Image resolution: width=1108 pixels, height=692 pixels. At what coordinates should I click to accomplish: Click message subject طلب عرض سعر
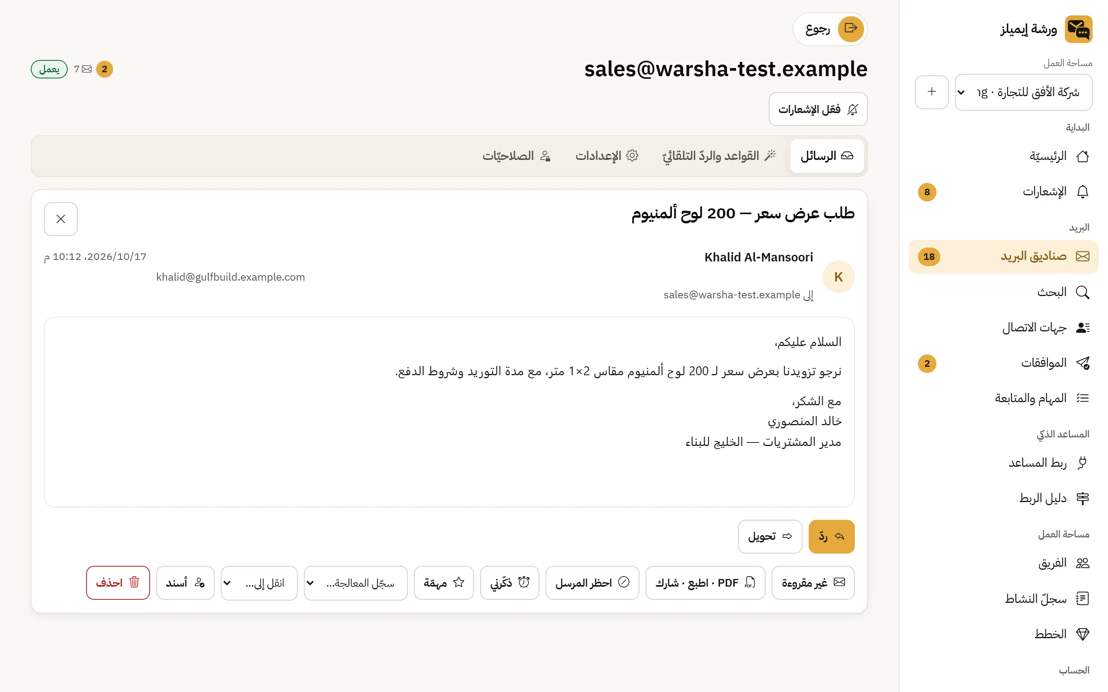(x=743, y=213)
